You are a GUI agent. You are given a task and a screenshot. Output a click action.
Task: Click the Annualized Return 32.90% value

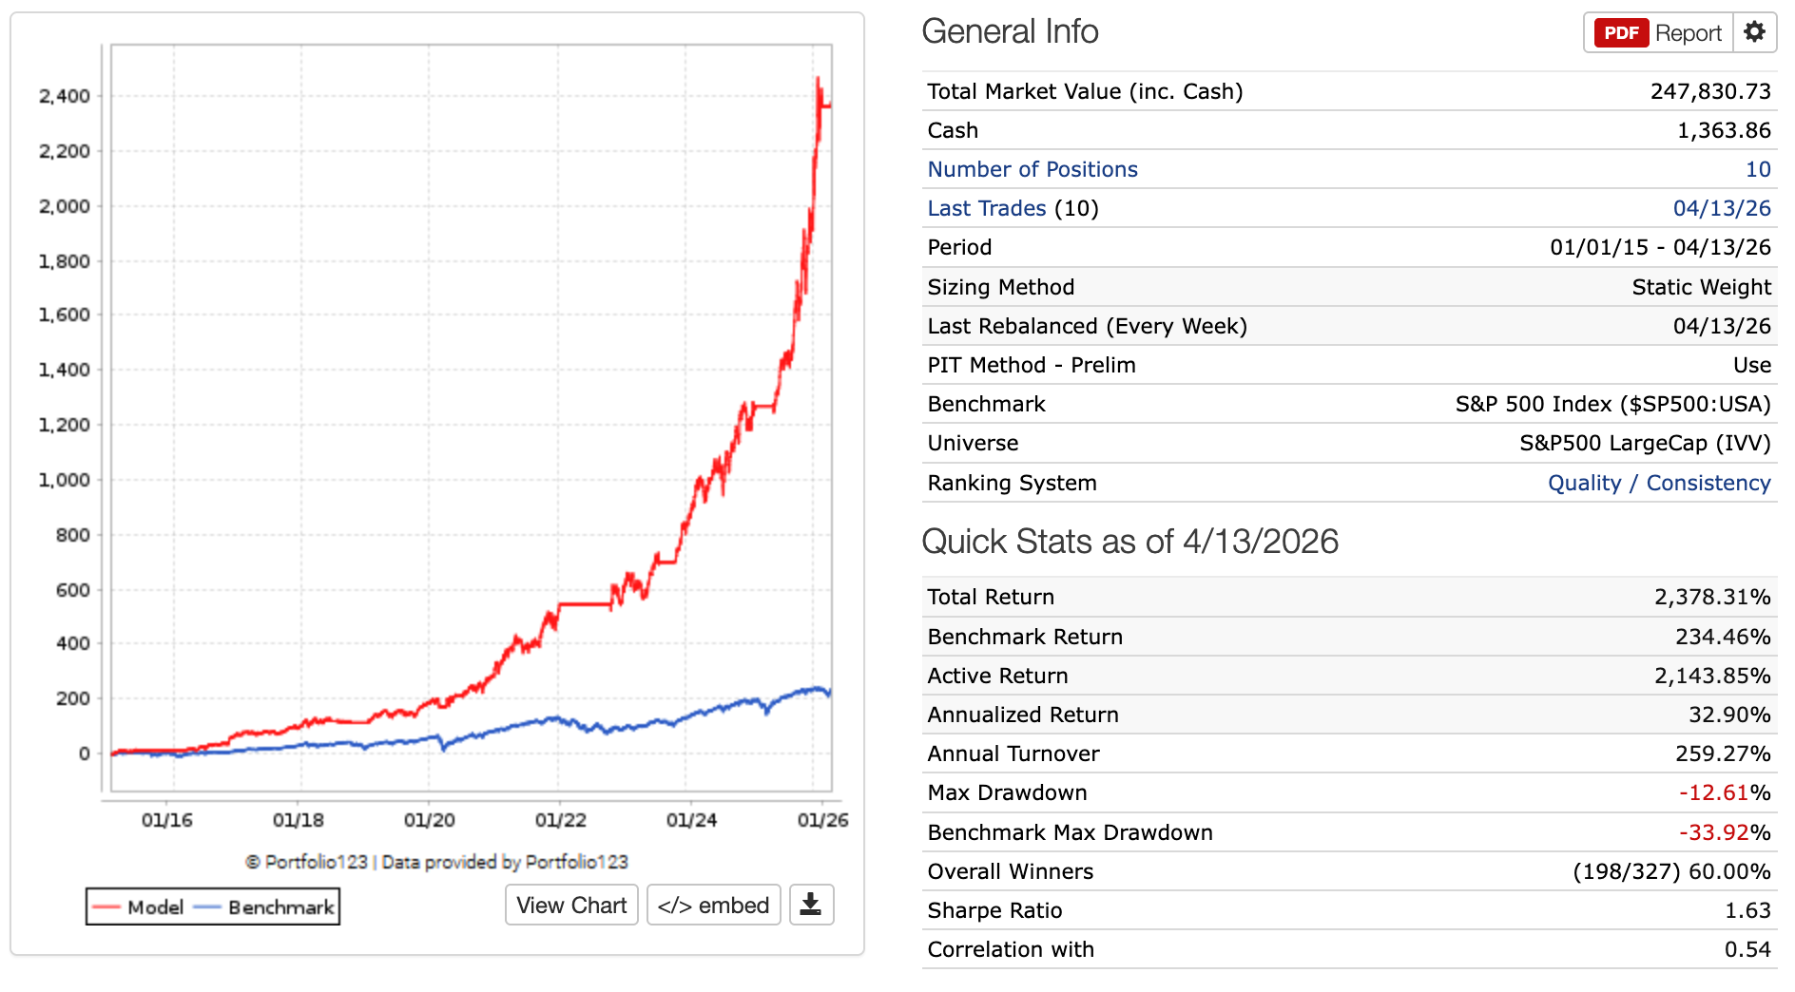pyautogui.click(x=1729, y=715)
